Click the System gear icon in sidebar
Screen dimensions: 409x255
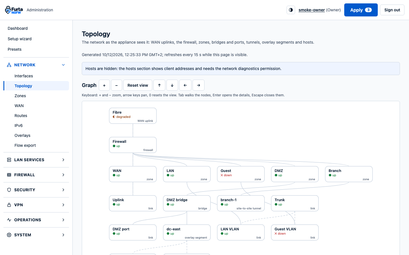tap(9, 235)
